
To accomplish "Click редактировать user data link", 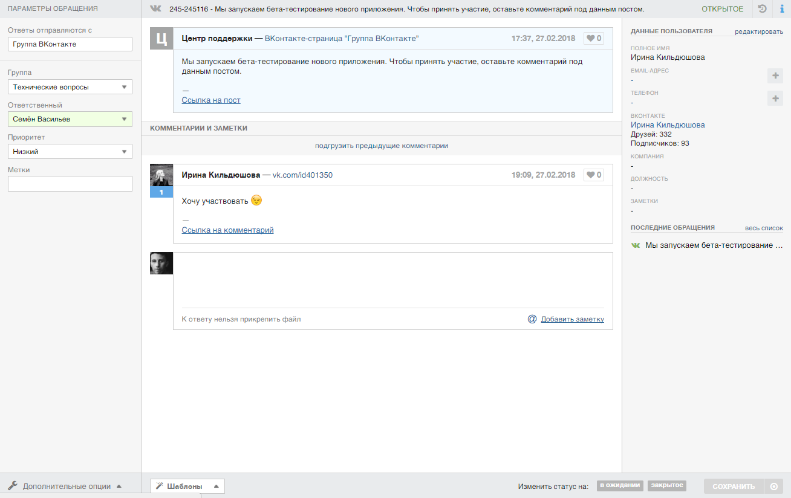I will coord(759,31).
